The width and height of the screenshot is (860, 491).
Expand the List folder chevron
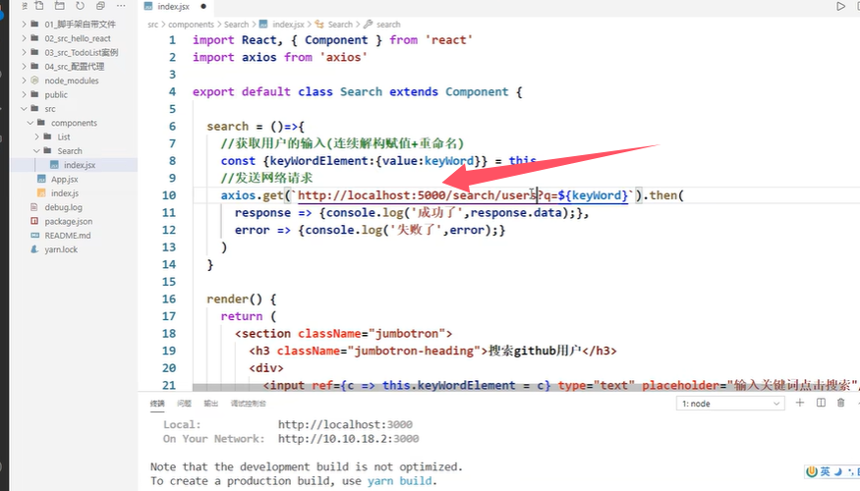click(x=36, y=136)
